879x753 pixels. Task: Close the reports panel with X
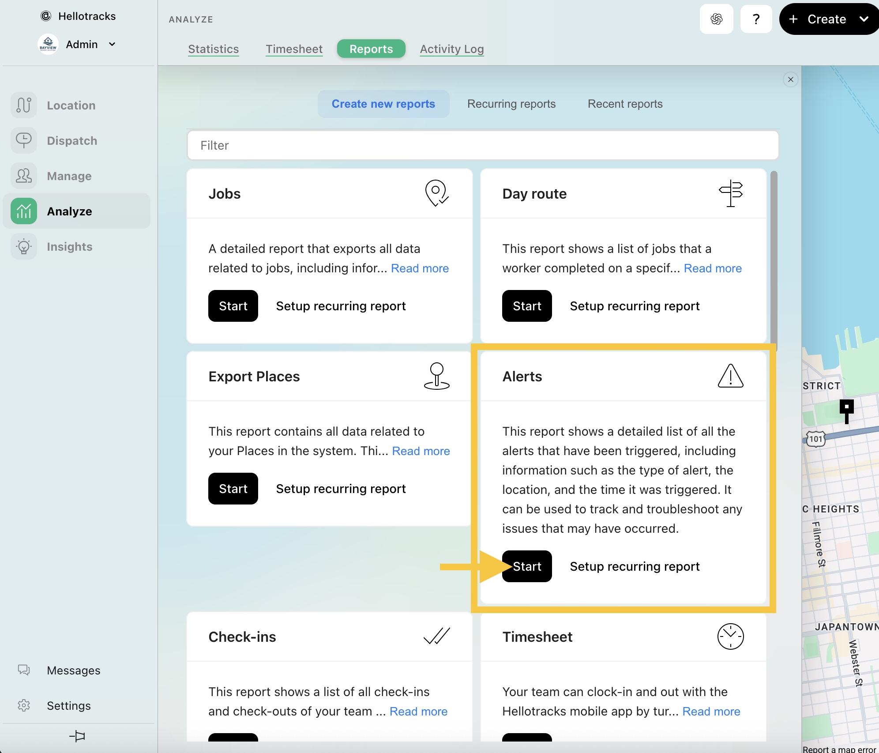point(790,79)
